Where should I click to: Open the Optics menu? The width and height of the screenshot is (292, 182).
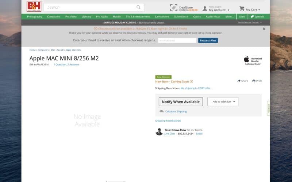197,16
